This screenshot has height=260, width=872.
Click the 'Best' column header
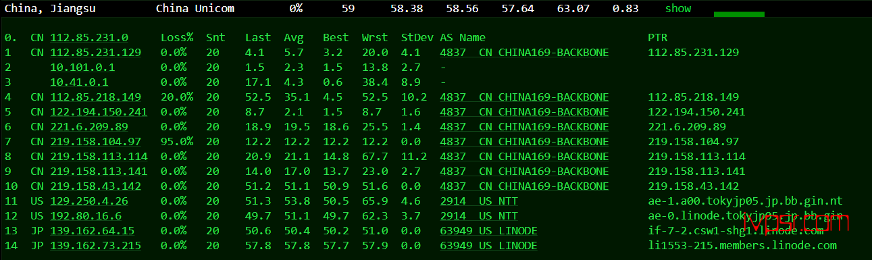(x=336, y=38)
